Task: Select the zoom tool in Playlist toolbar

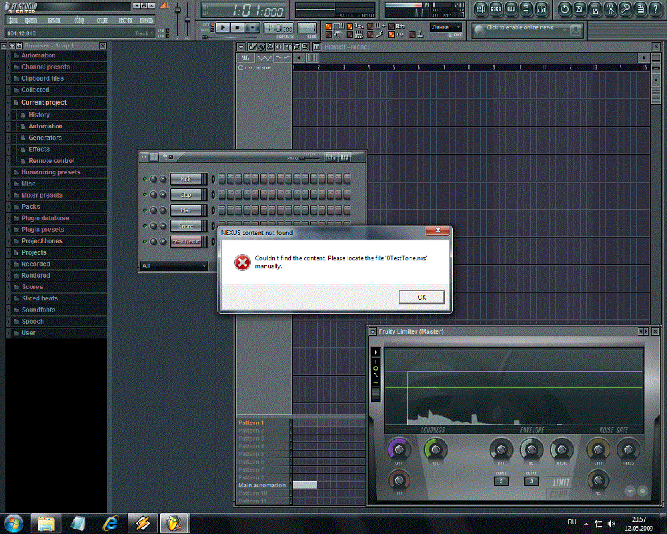Action: tap(305, 47)
